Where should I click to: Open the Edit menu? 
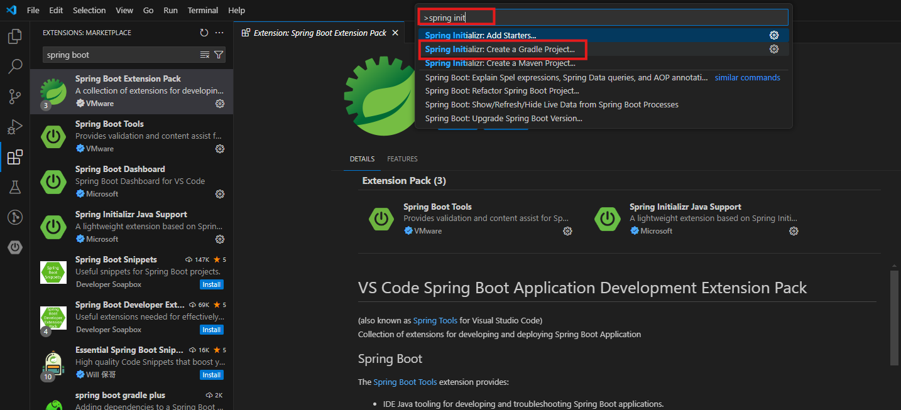tap(56, 10)
